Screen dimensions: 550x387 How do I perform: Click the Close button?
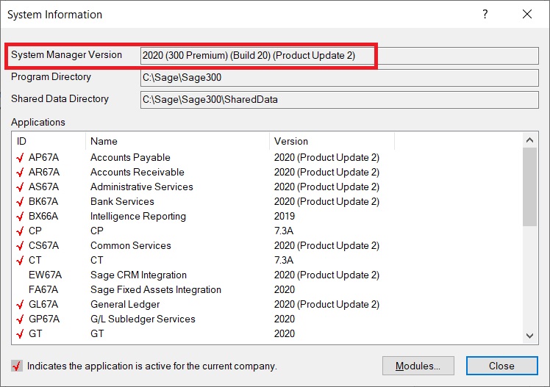pos(501,366)
